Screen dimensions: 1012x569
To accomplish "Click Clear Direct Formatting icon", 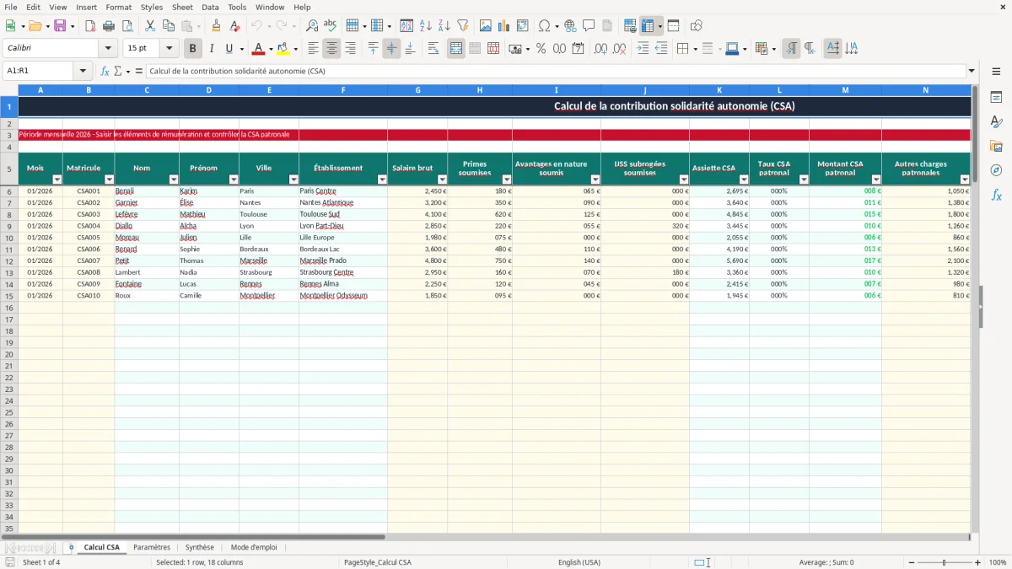I will [234, 26].
